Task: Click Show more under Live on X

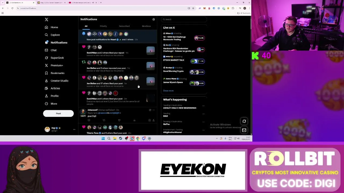Action: (168, 91)
